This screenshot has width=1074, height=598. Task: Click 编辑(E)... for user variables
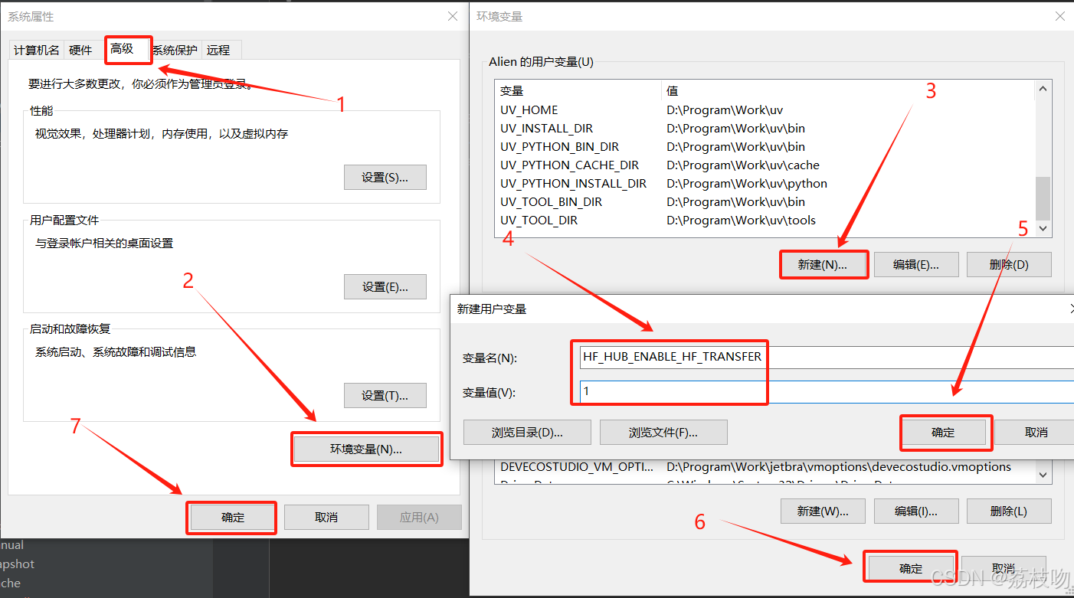coord(915,265)
